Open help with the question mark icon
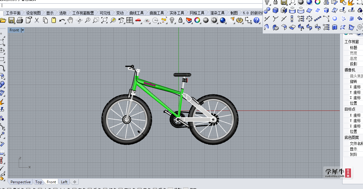 coord(256,20)
